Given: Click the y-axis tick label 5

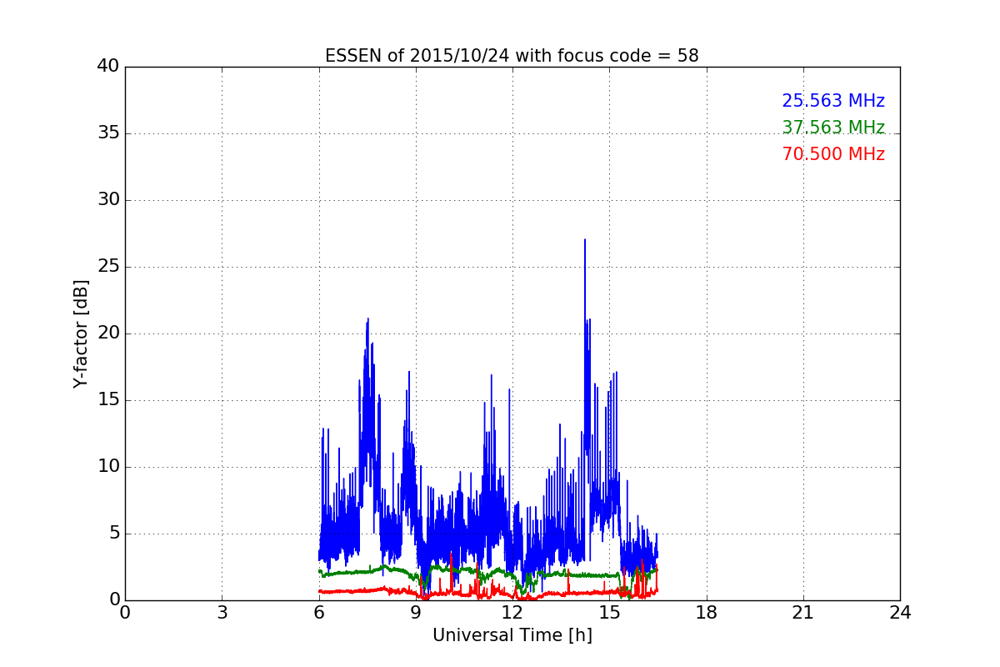Looking at the screenshot, I should [114, 534].
